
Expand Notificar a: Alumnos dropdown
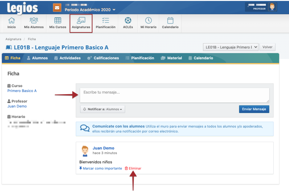[103, 109]
